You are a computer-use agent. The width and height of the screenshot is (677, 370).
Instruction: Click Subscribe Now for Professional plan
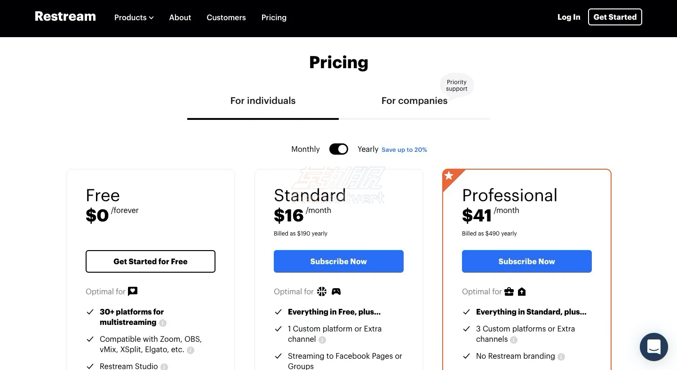527,261
